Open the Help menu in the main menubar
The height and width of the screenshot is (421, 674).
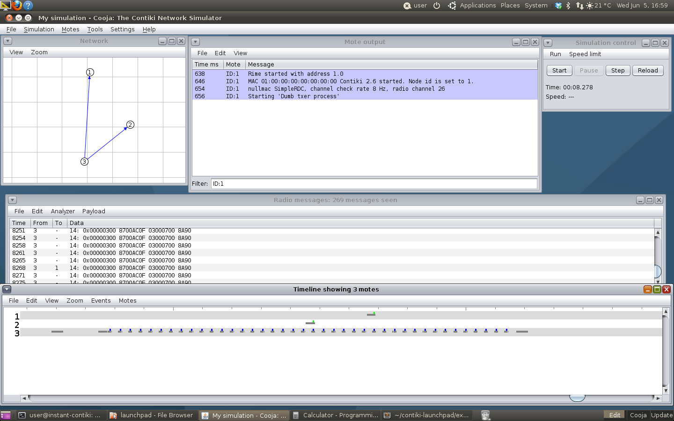(149, 29)
